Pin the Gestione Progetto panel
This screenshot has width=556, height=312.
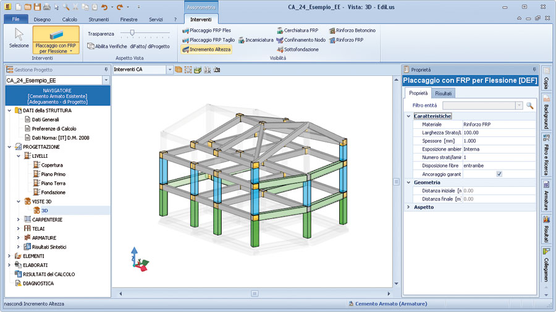coord(106,70)
